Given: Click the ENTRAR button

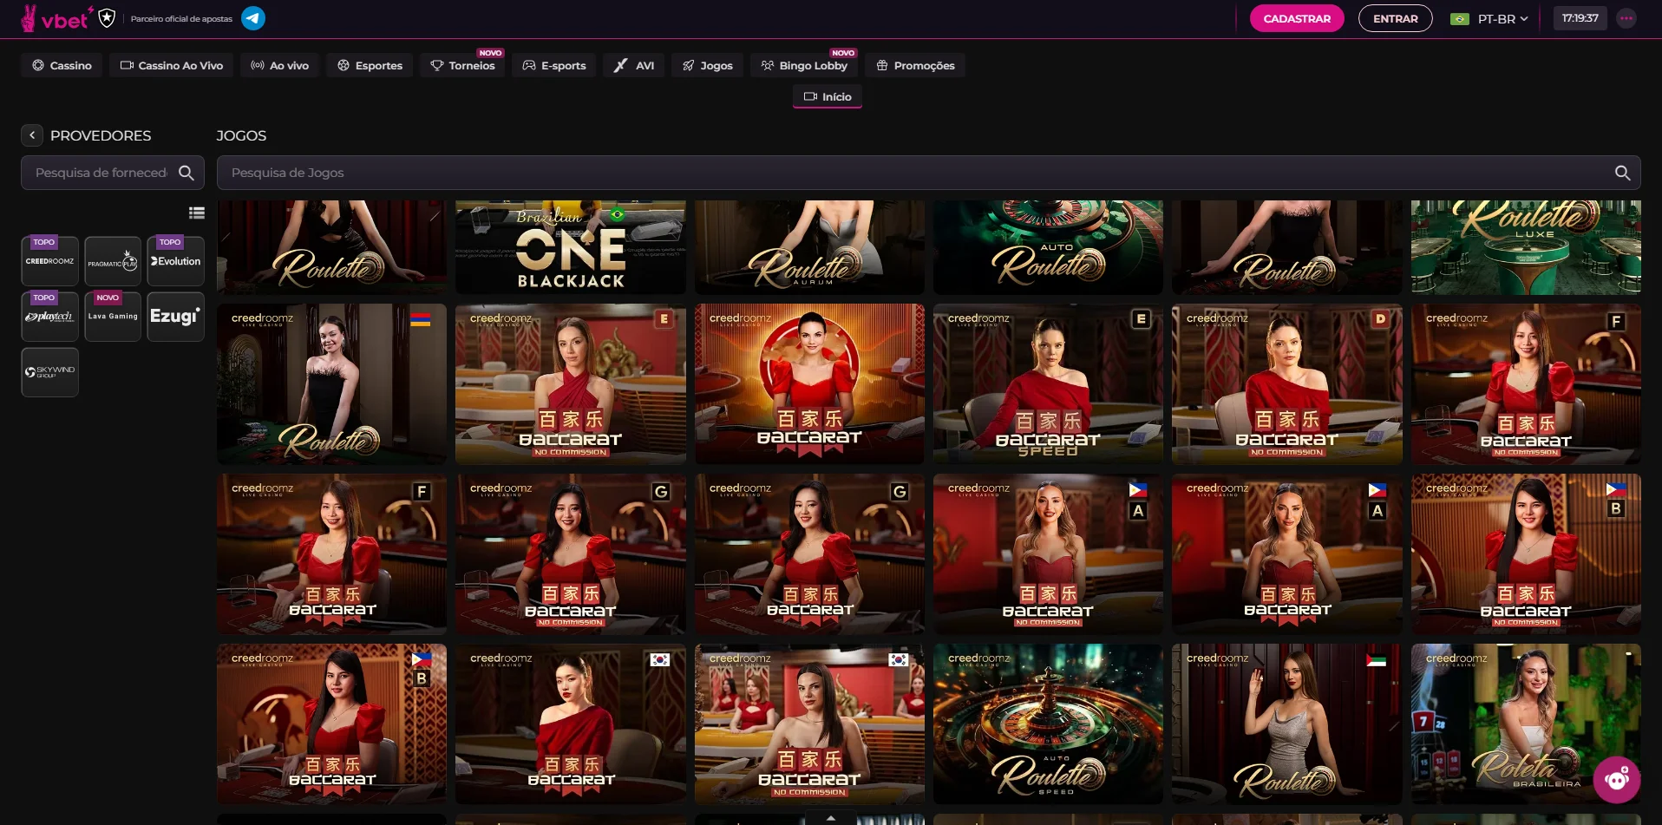Looking at the screenshot, I should 1395,18.
